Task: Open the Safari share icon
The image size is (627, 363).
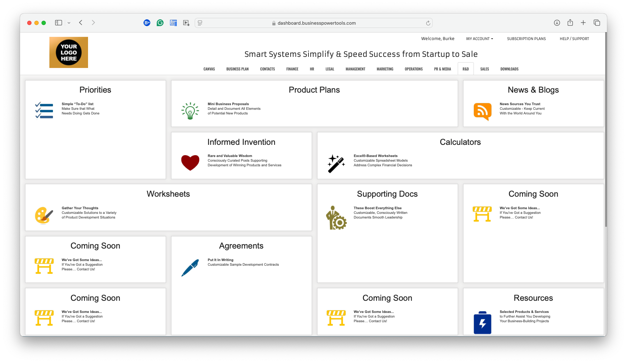Action: [x=570, y=23]
